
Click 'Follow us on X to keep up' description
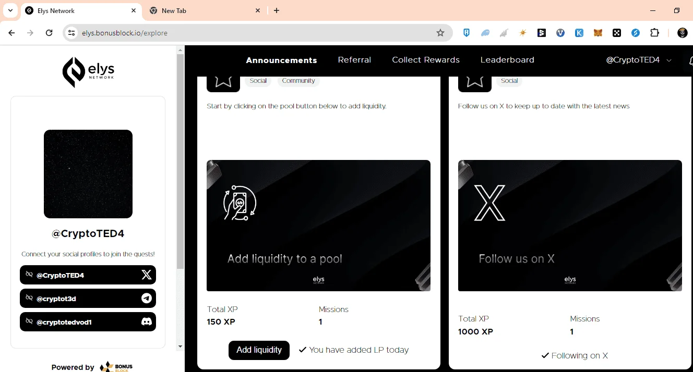[544, 106]
